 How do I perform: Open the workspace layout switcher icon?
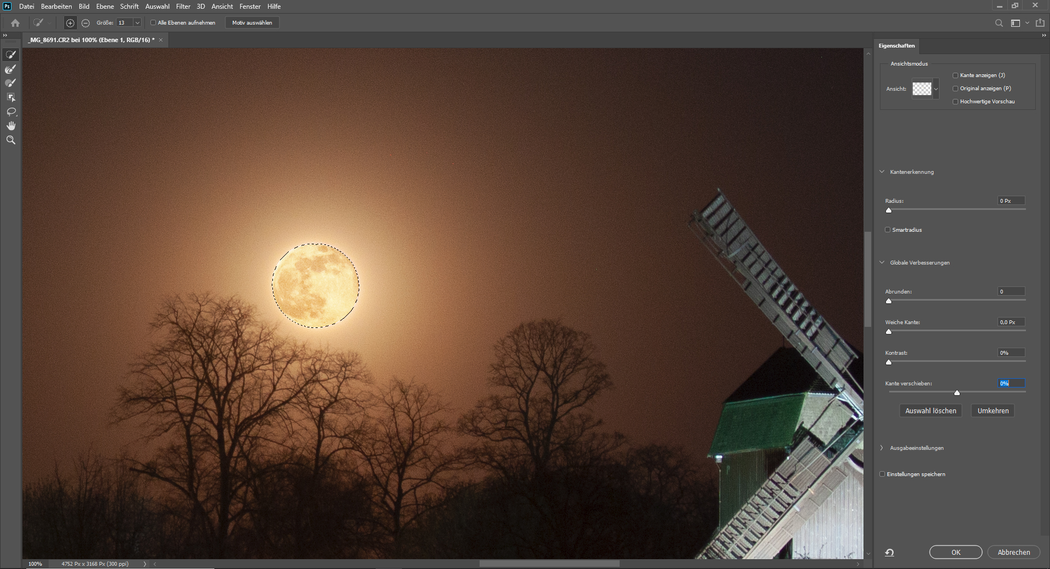click(1016, 23)
